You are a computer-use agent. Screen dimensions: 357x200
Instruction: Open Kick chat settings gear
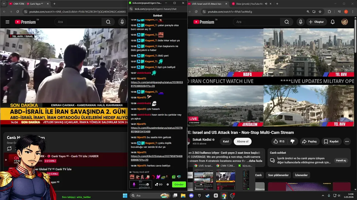168,184
